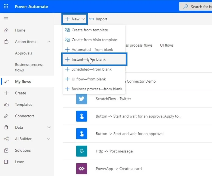Open the app launcher waffle icon
Viewport: 212px width, 176px height.
6,6
